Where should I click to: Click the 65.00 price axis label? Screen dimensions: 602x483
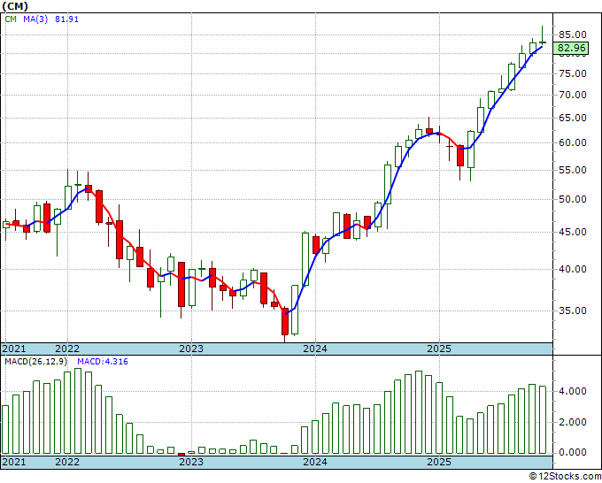[x=572, y=118]
